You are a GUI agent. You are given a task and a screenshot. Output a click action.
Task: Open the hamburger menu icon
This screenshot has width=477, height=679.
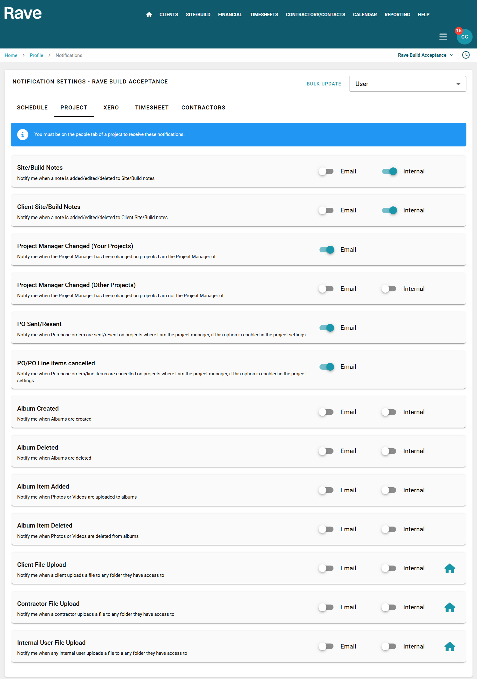click(443, 37)
